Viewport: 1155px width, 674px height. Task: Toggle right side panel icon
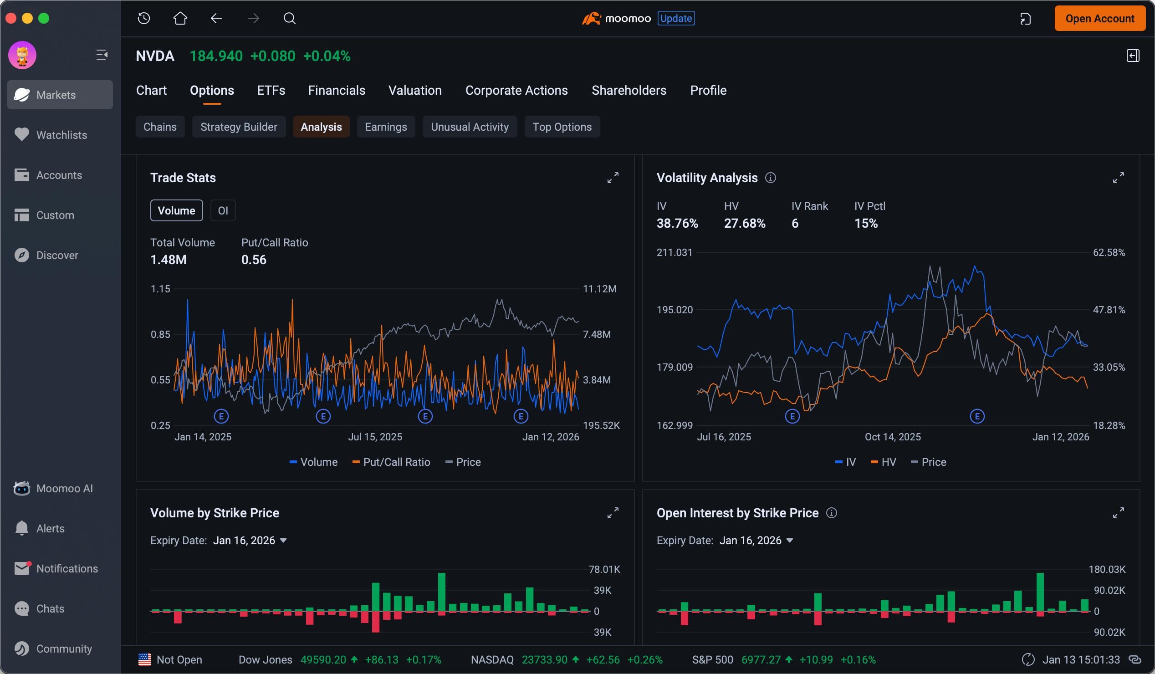tap(1133, 56)
